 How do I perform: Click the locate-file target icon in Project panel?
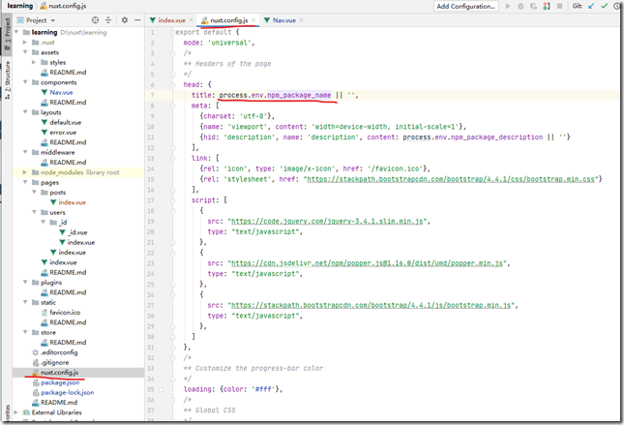95,20
